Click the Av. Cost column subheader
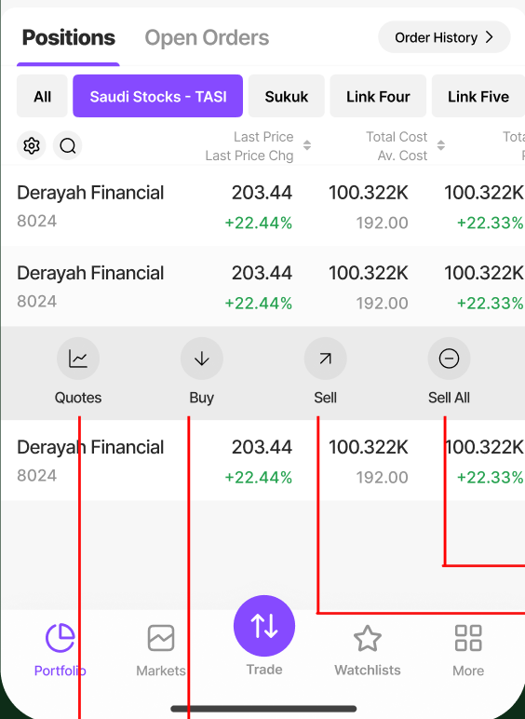Image resolution: width=525 pixels, height=719 pixels. pyautogui.click(x=403, y=156)
